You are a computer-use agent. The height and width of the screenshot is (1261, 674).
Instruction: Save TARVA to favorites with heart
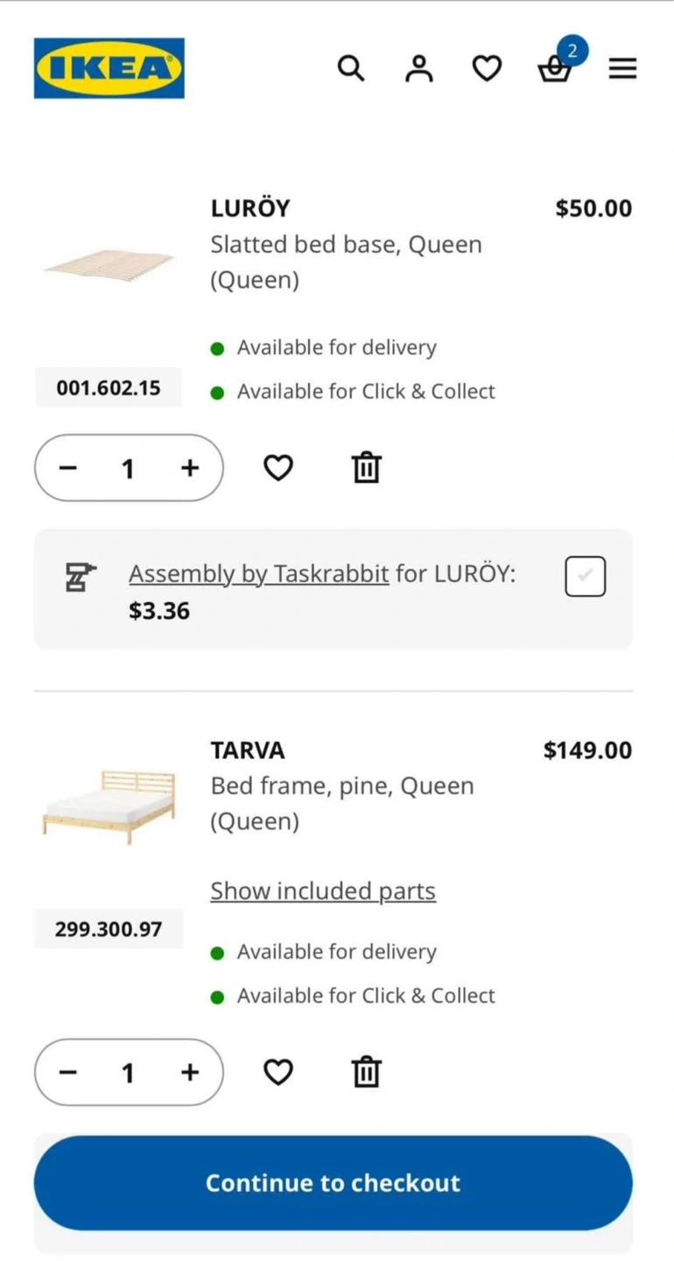[x=278, y=1072]
